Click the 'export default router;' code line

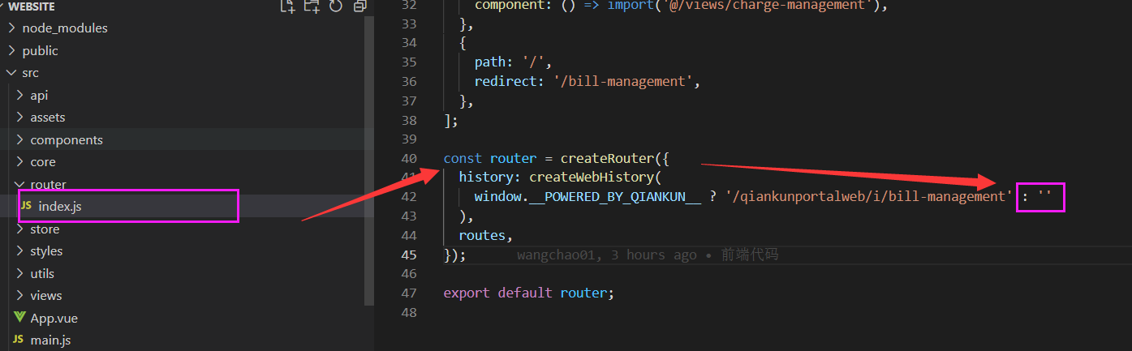[529, 293]
